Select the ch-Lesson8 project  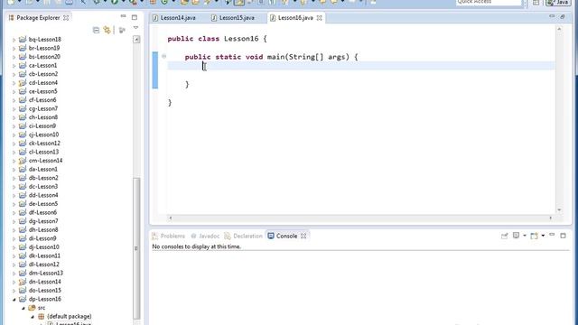point(43,117)
